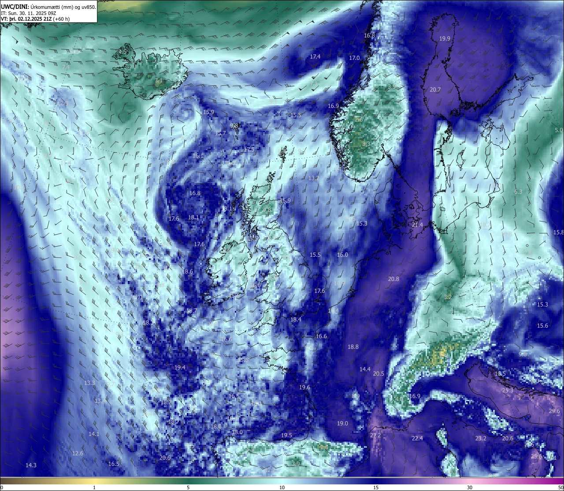The width and height of the screenshot is (564, 491).
Task: Click the 'UWC/DINI: Úrkomumætti (mm) og uv850.' title line
Action: coord(48,7)
